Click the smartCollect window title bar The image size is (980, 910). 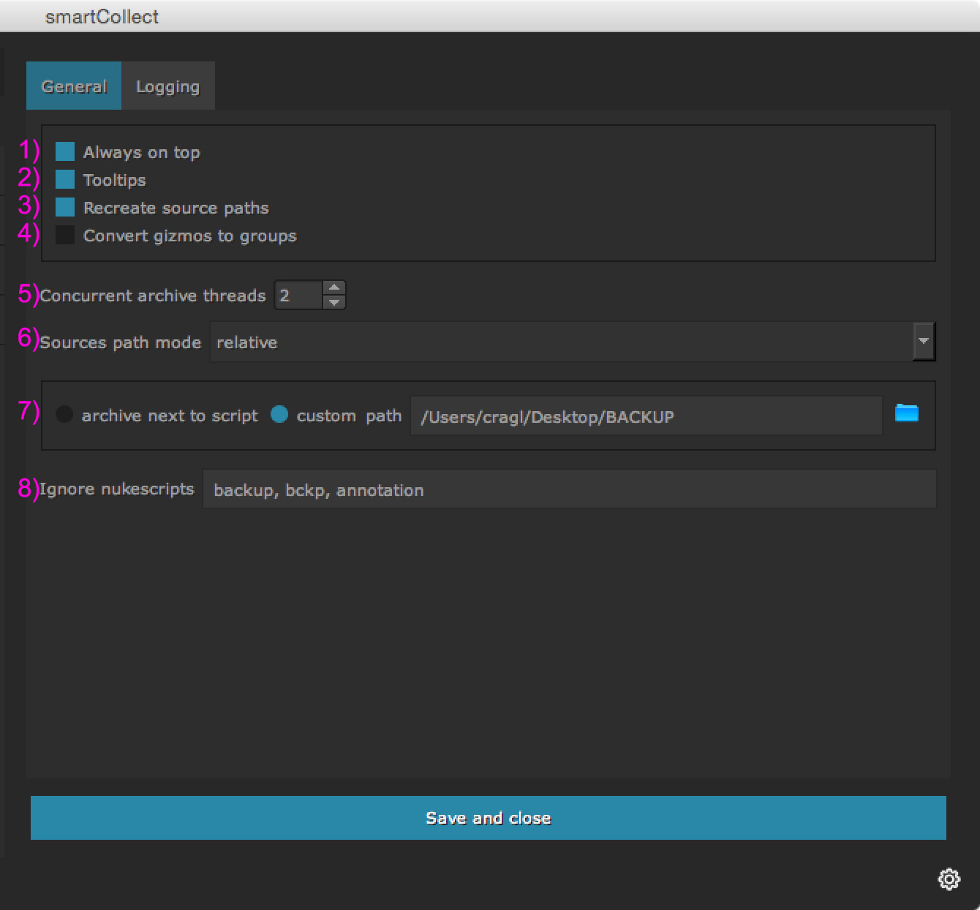coord(490,16)
